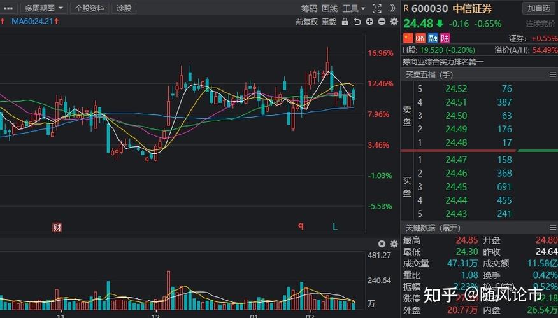558x318 pixels.
Task: Open the 买卖五档 panel menu icon
Action: (x=553, y=74)
